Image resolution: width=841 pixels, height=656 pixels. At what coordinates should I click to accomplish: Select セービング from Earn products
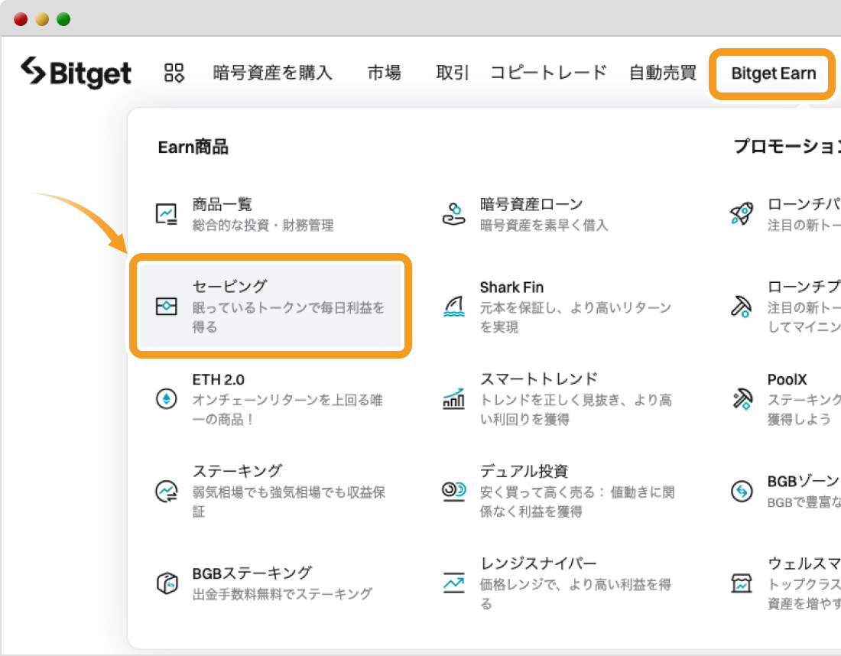pos(271,307)
